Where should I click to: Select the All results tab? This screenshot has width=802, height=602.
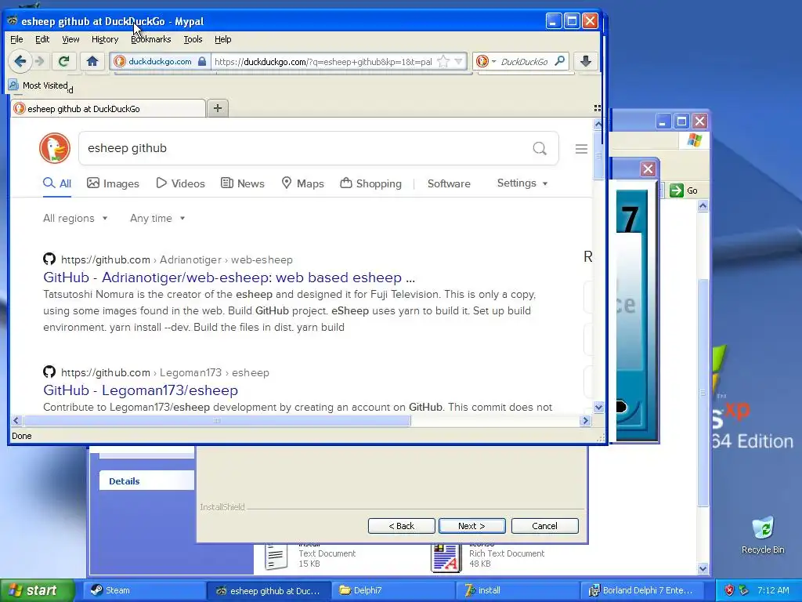click(x=57, y=183)
